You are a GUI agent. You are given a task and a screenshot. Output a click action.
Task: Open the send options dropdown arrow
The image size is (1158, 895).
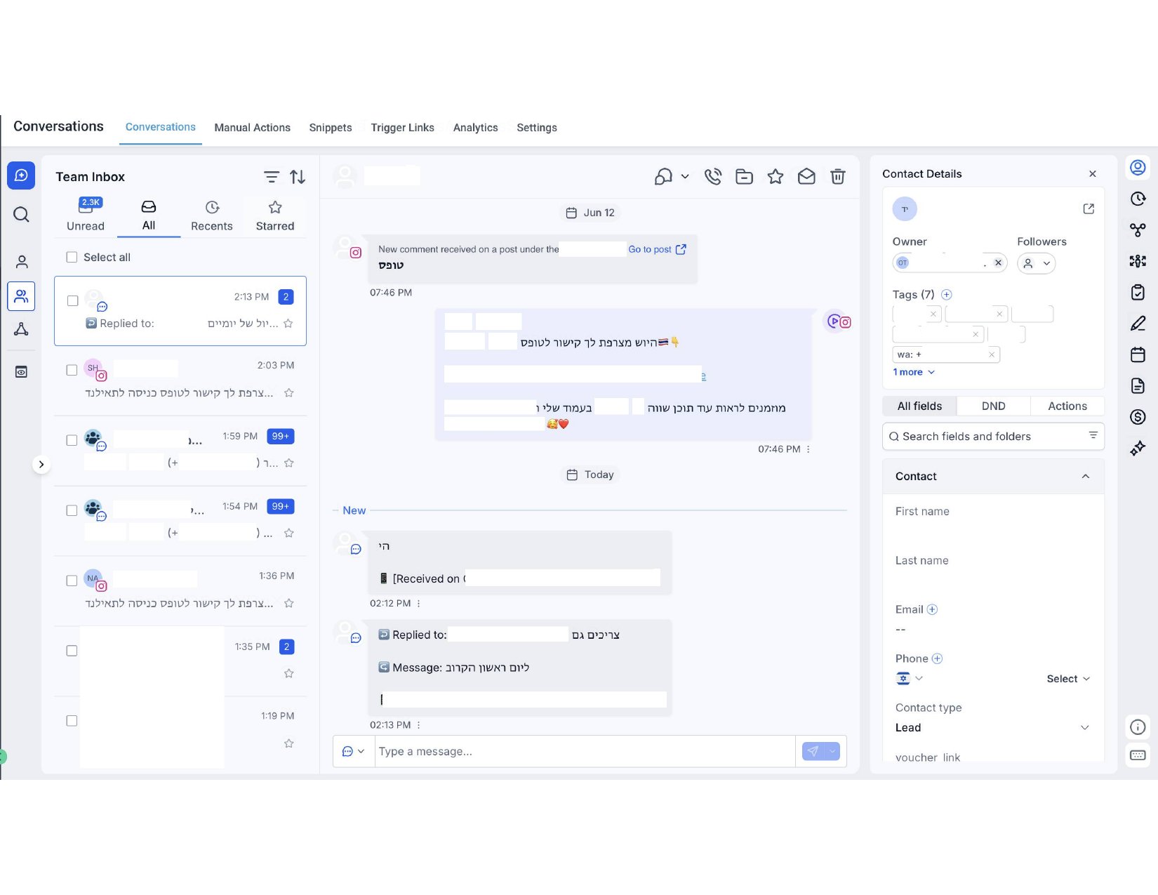click(x=832, y=751)
